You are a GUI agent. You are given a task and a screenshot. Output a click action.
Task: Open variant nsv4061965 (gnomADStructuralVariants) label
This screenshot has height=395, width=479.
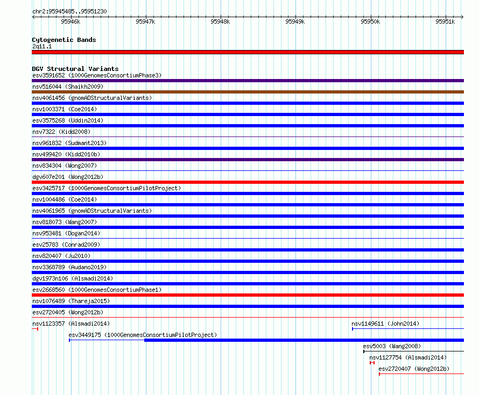point(92,211)
